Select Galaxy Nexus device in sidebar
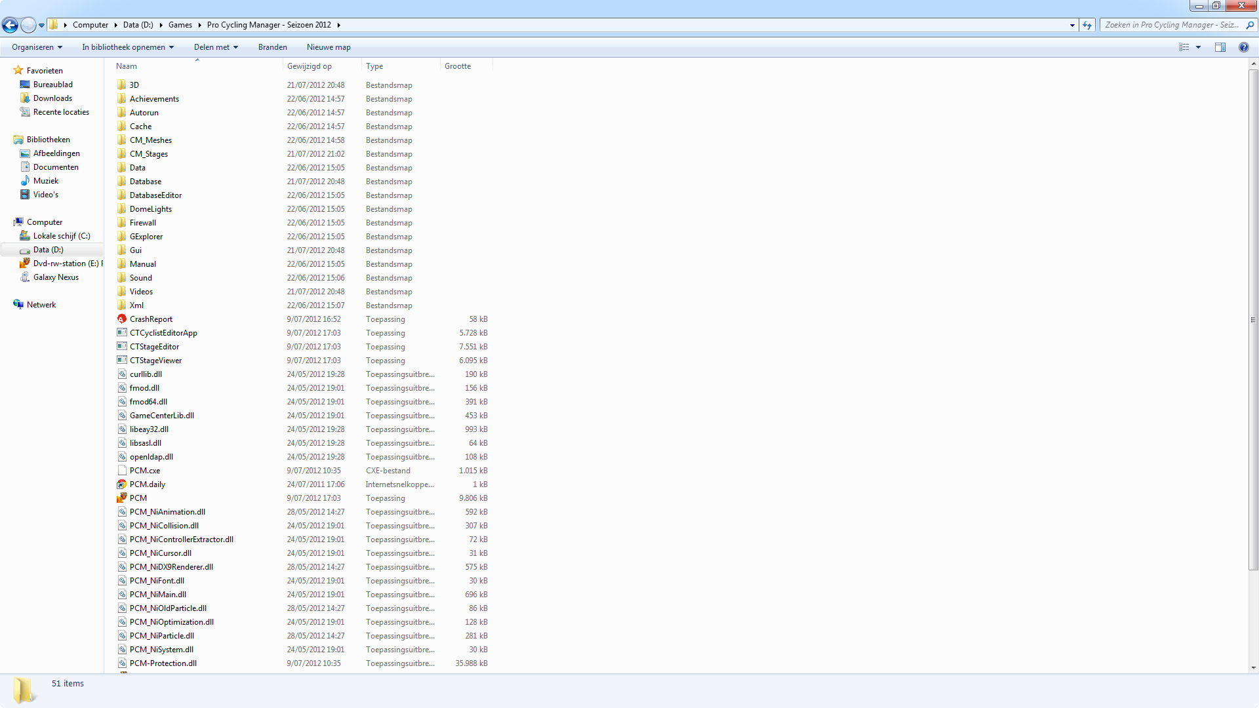Viewport: 1259px width, 708px height. tap(56, 277)
